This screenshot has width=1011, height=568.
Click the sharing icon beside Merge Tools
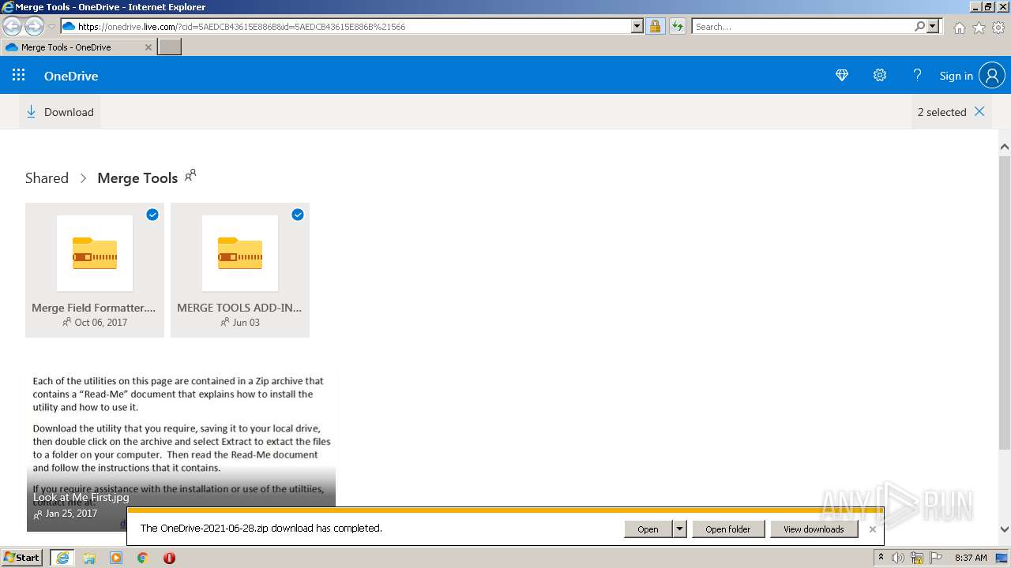[190, 175]
